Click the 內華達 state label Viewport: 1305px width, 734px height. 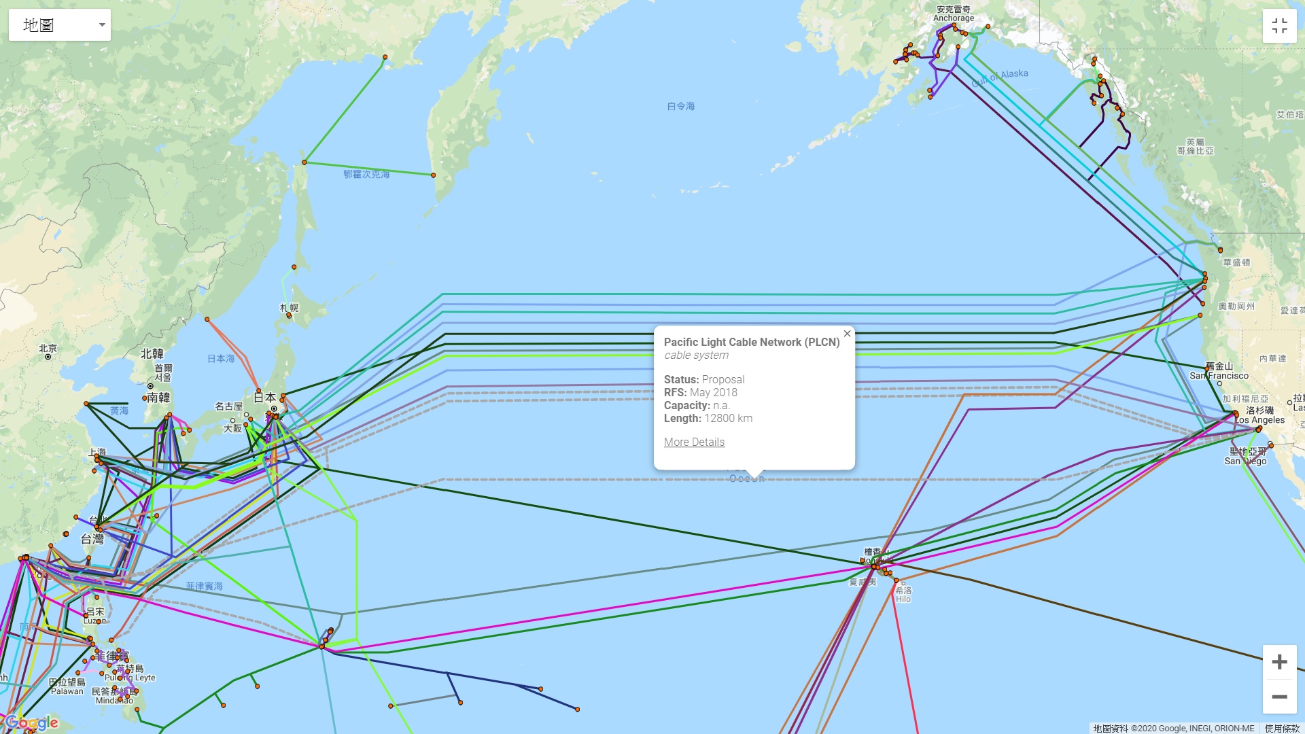(x=1272, y=358)
